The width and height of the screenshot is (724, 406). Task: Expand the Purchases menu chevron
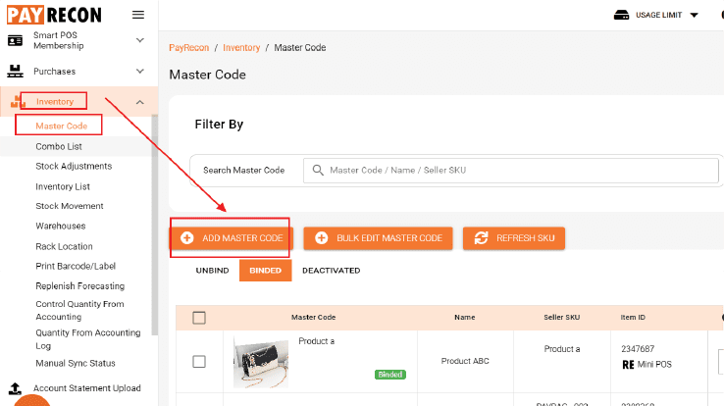[x=140, y=71]
